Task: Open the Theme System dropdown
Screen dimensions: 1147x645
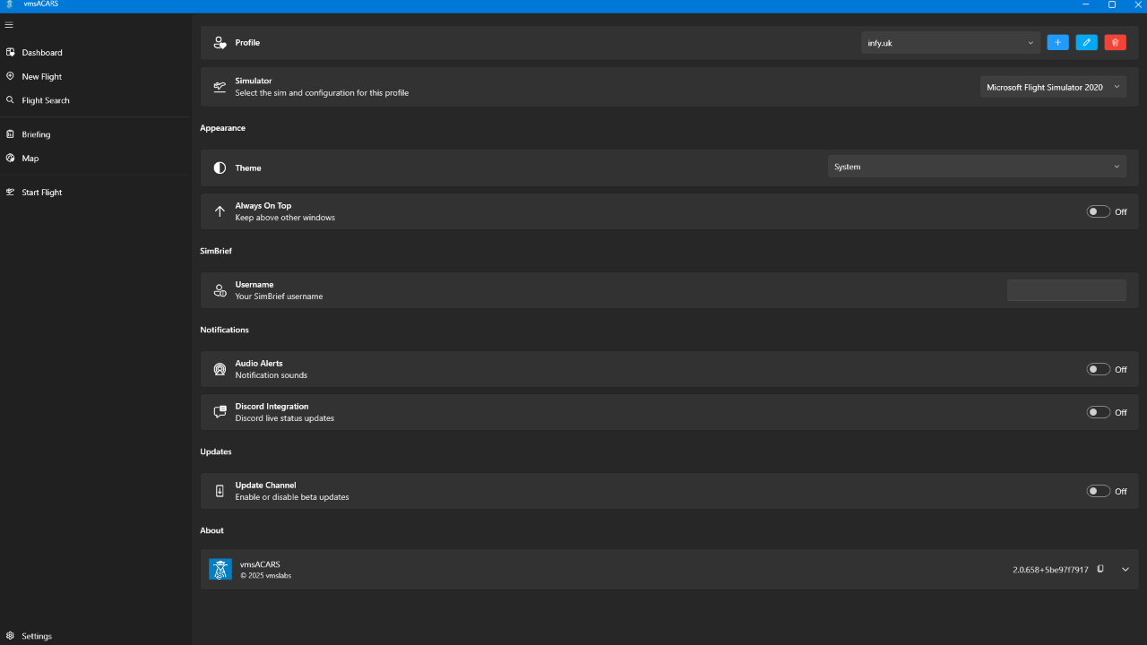Action: coord(977,167)
